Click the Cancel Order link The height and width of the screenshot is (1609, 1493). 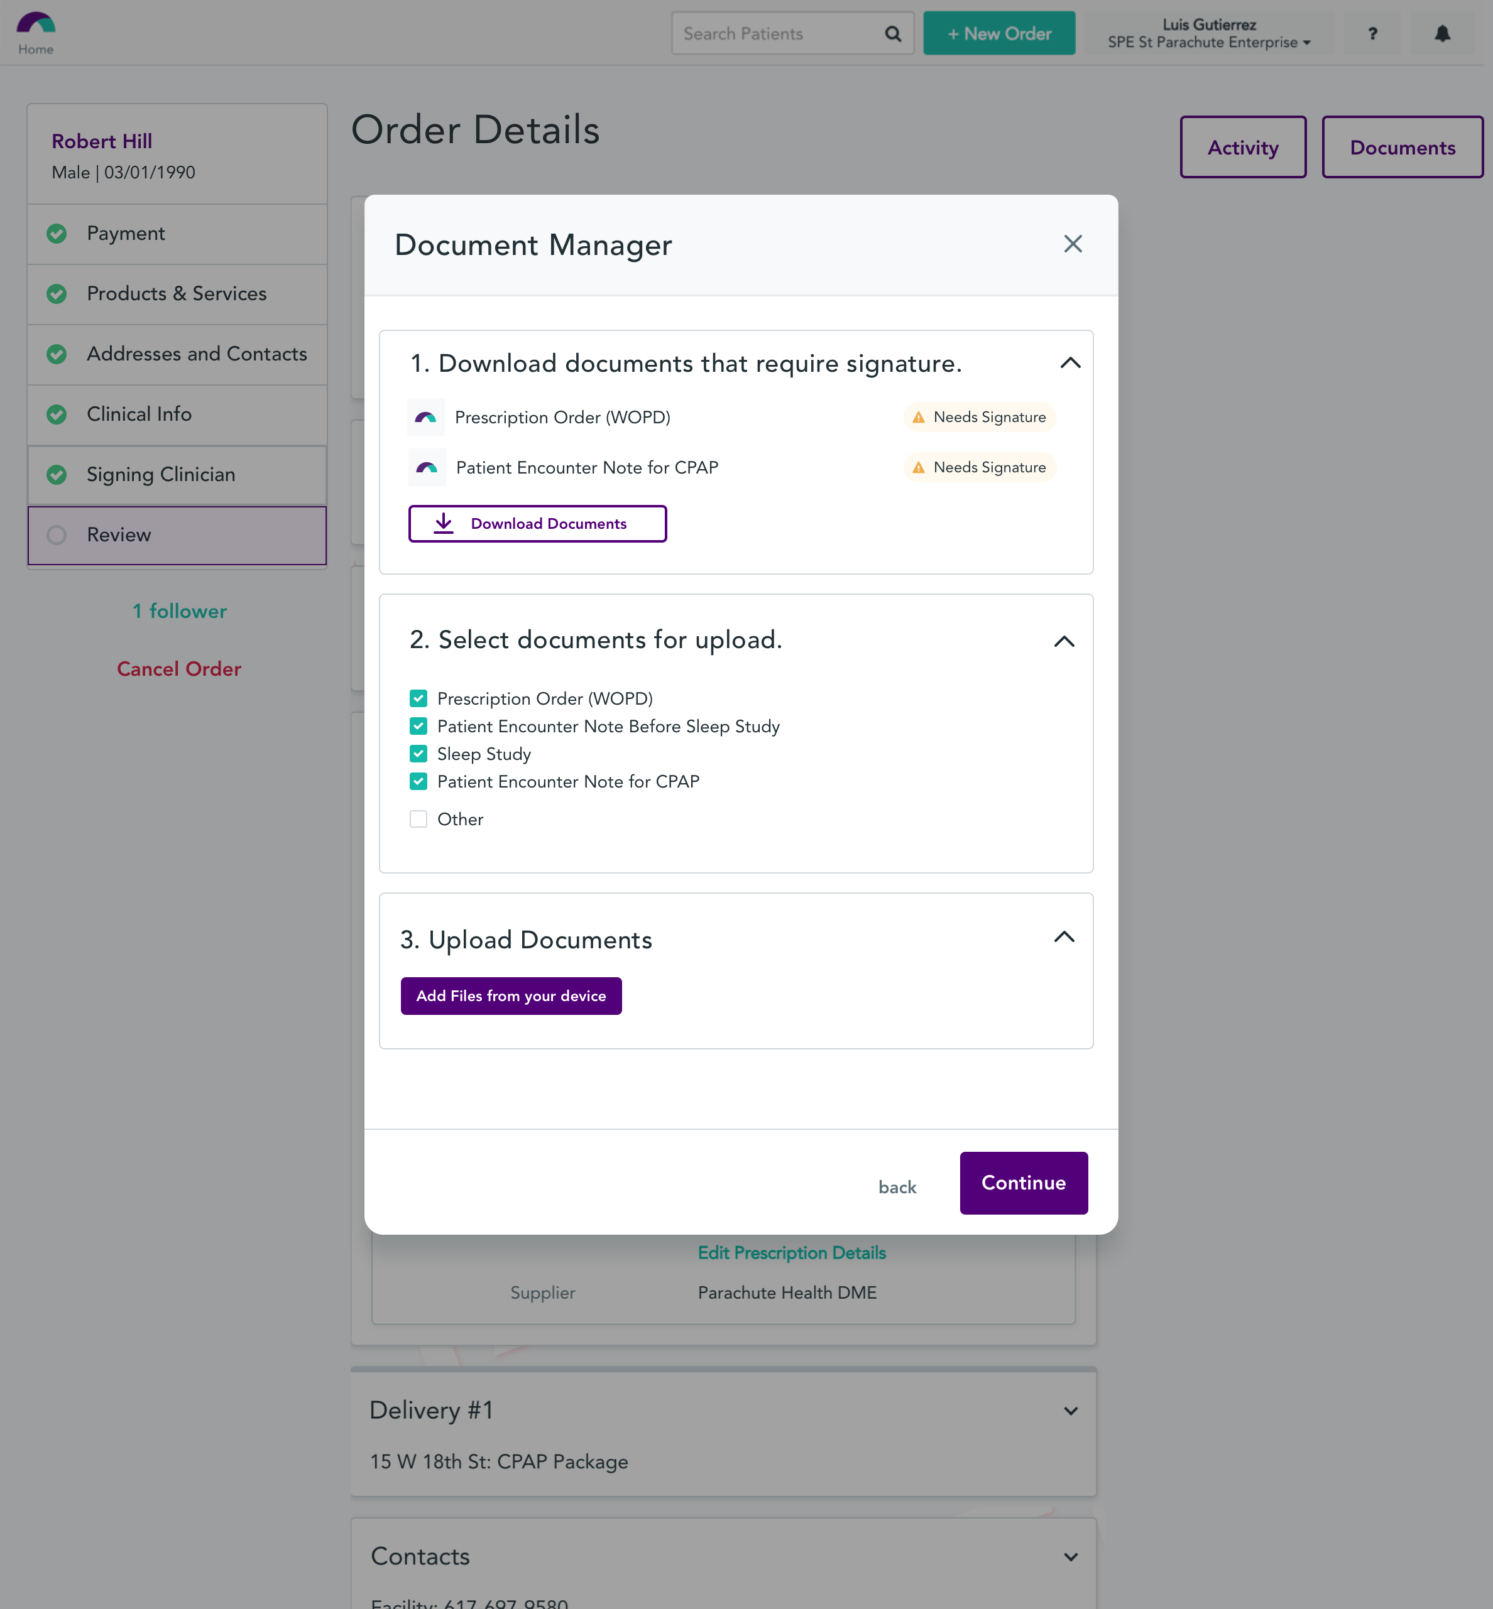[178, 668]
